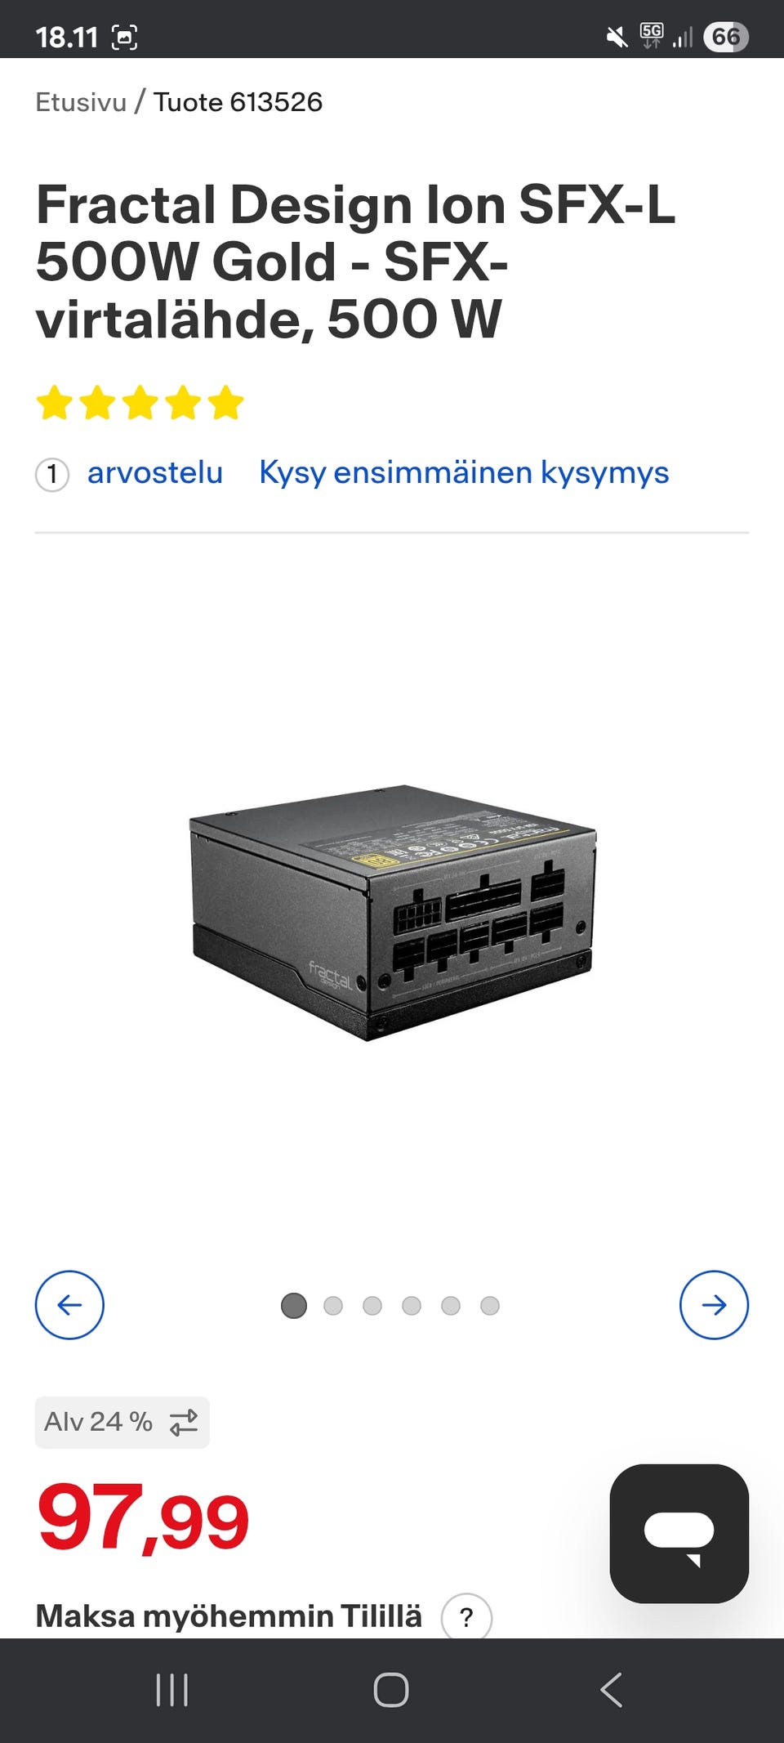Open help question mark beside Maksa myöhemmin
Image resolution: width=784 pixels, height=1743 pixels.
(466, 1616)
